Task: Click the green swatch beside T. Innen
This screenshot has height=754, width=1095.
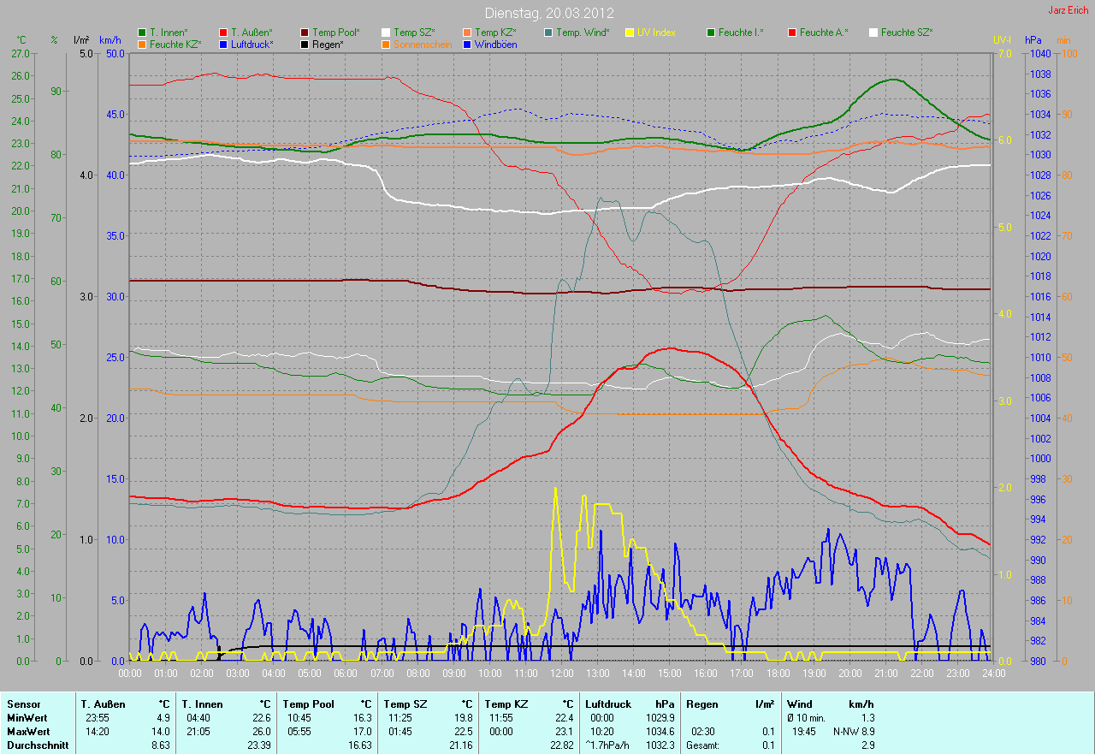Action: (142, 33)
